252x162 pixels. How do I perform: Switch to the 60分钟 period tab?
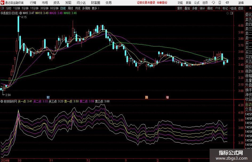point(54,8)
